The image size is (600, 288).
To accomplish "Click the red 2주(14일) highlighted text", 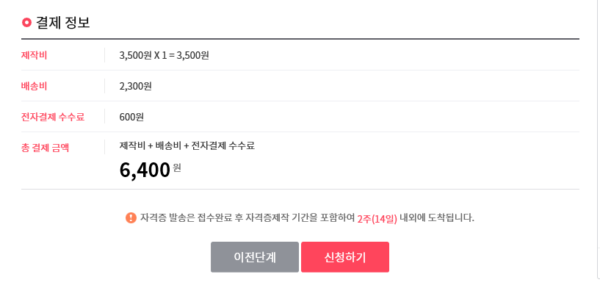I will click(x=377, y=219).
